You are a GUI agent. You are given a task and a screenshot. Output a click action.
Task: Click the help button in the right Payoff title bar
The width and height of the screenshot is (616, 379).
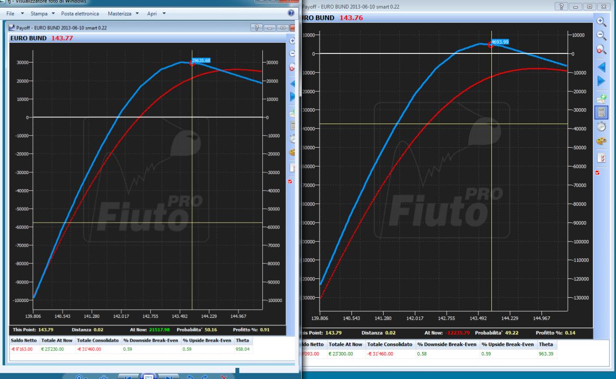pos(561,6)
